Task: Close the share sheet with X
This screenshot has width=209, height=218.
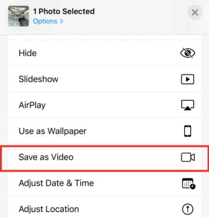Action: 195,12
